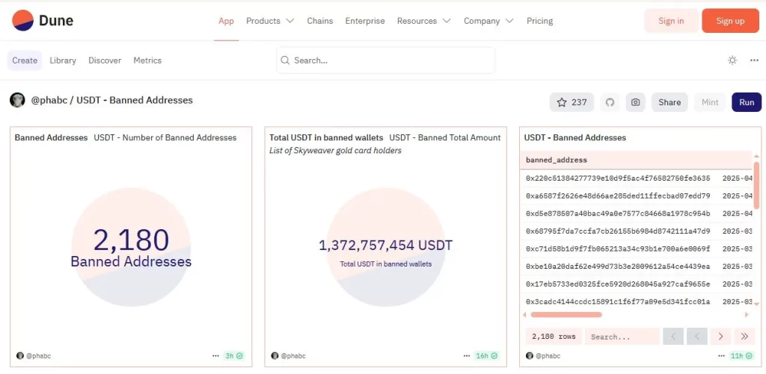Click the Dune logo icon

pos(22,20)
